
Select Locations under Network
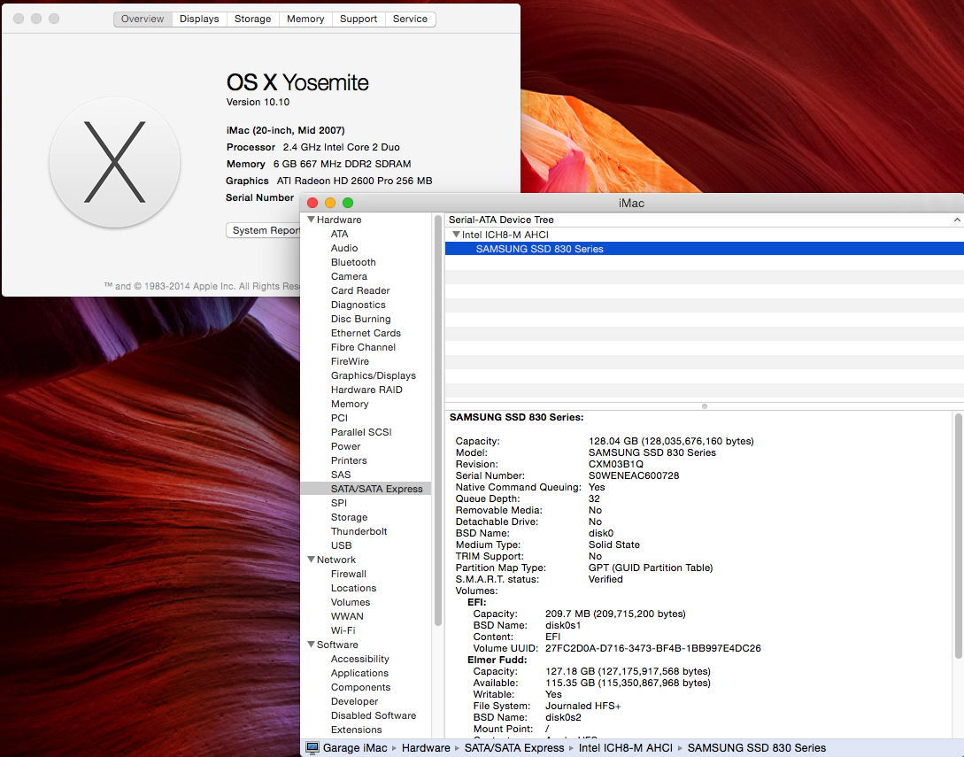(x=353, y=588)
